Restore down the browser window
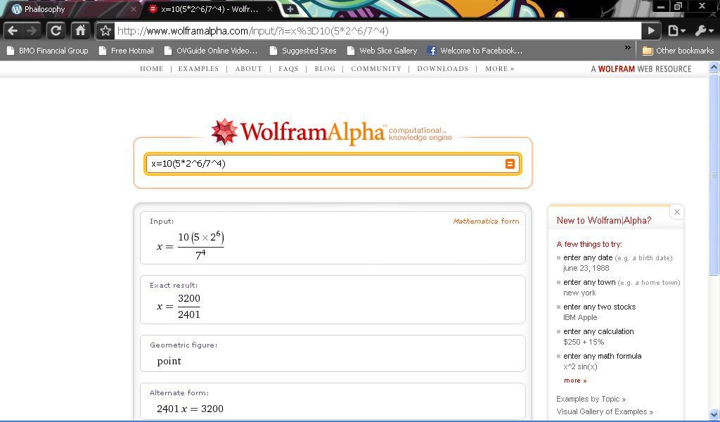 pos(678,6)
